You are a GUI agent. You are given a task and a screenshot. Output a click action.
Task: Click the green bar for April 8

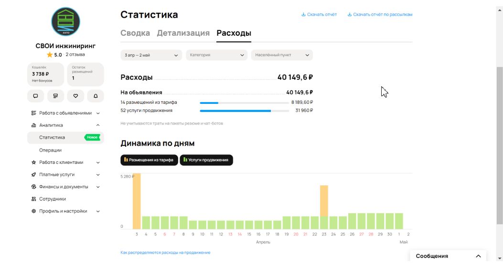(183, 223)
